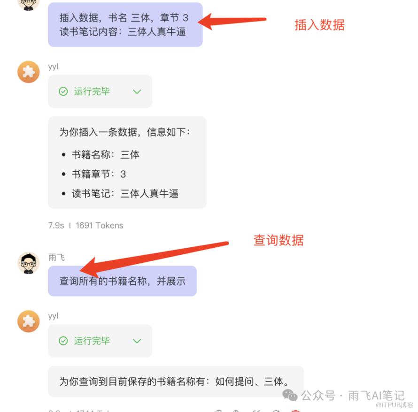418x412 pixels.
Task: Click the 7.9s 1691 Tokens stats line
Action: click(x=85, y=226)
